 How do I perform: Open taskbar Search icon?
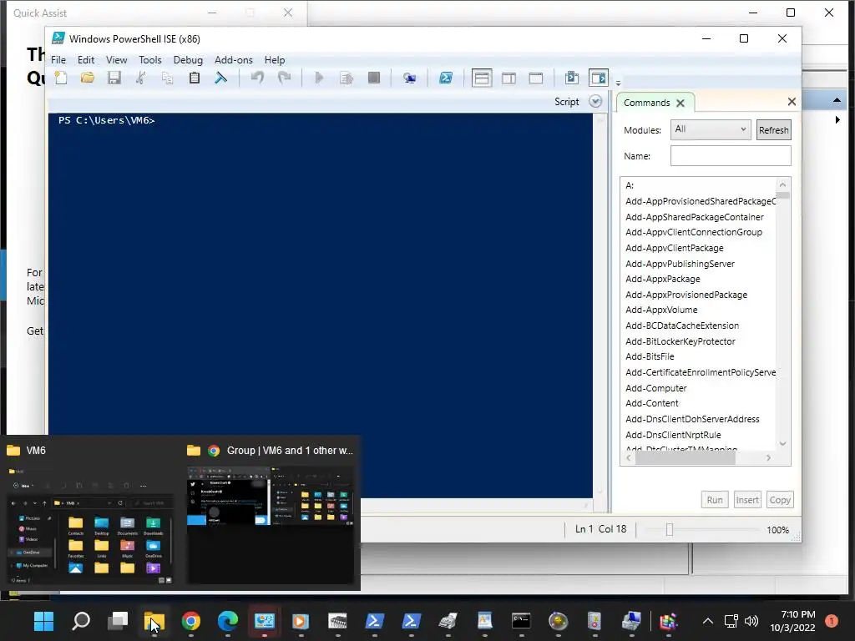point(81,621)
